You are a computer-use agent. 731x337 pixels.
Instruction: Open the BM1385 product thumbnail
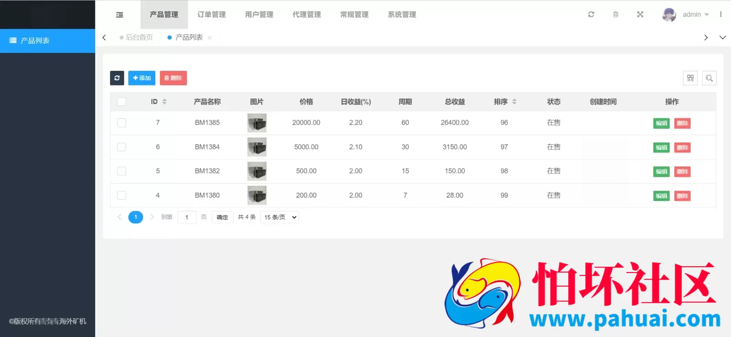pyautogui.click(x=257, y=123)
